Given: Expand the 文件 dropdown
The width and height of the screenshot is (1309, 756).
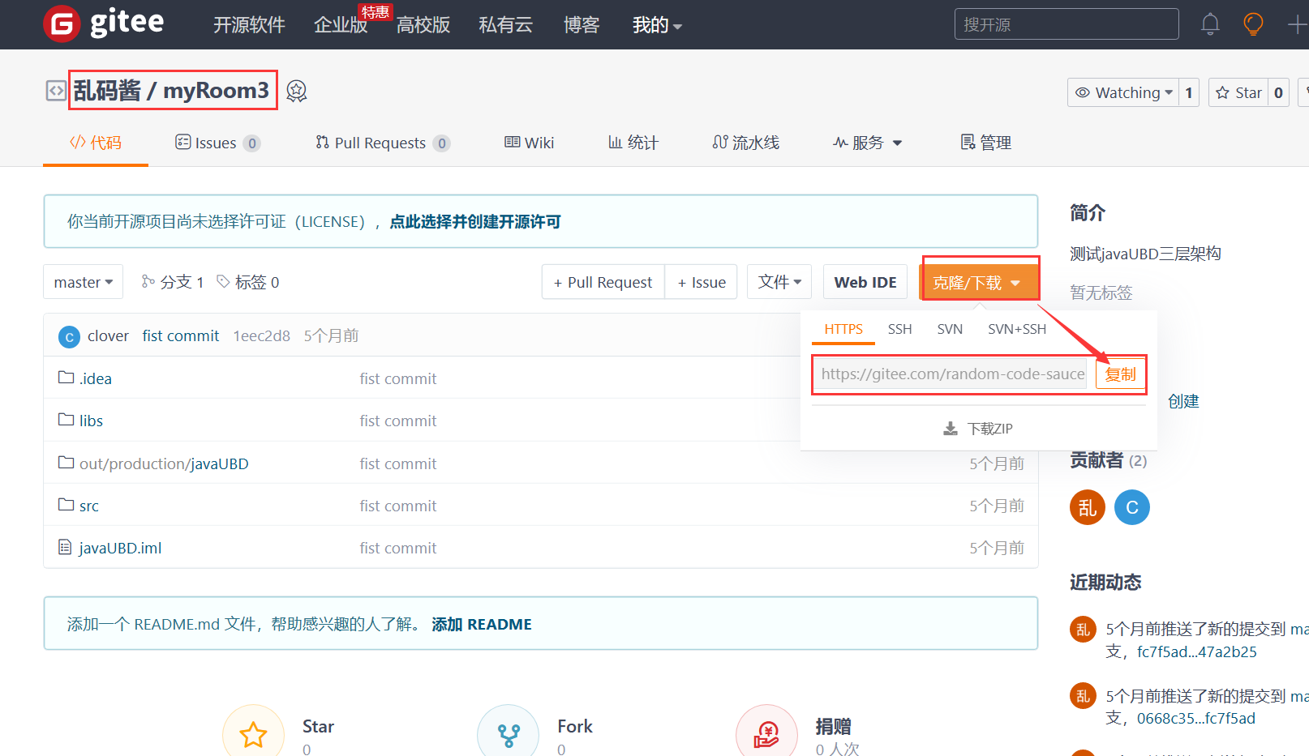Looking at the screenshot, I should pos(779,282).
